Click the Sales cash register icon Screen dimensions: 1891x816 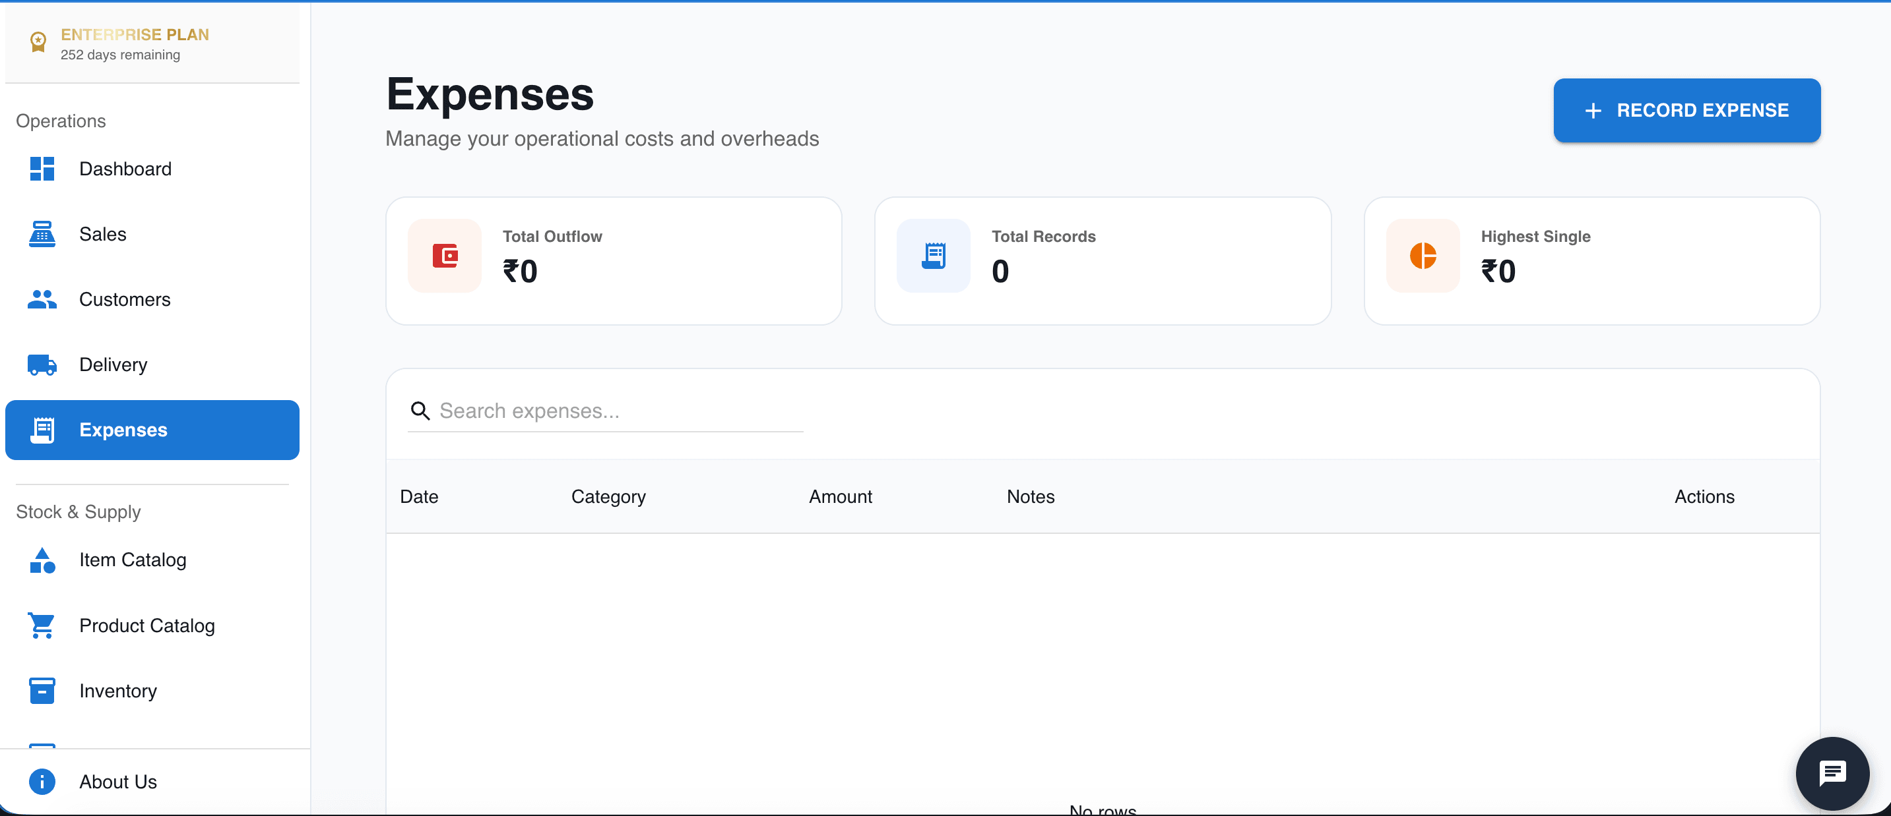pos(42,234)
